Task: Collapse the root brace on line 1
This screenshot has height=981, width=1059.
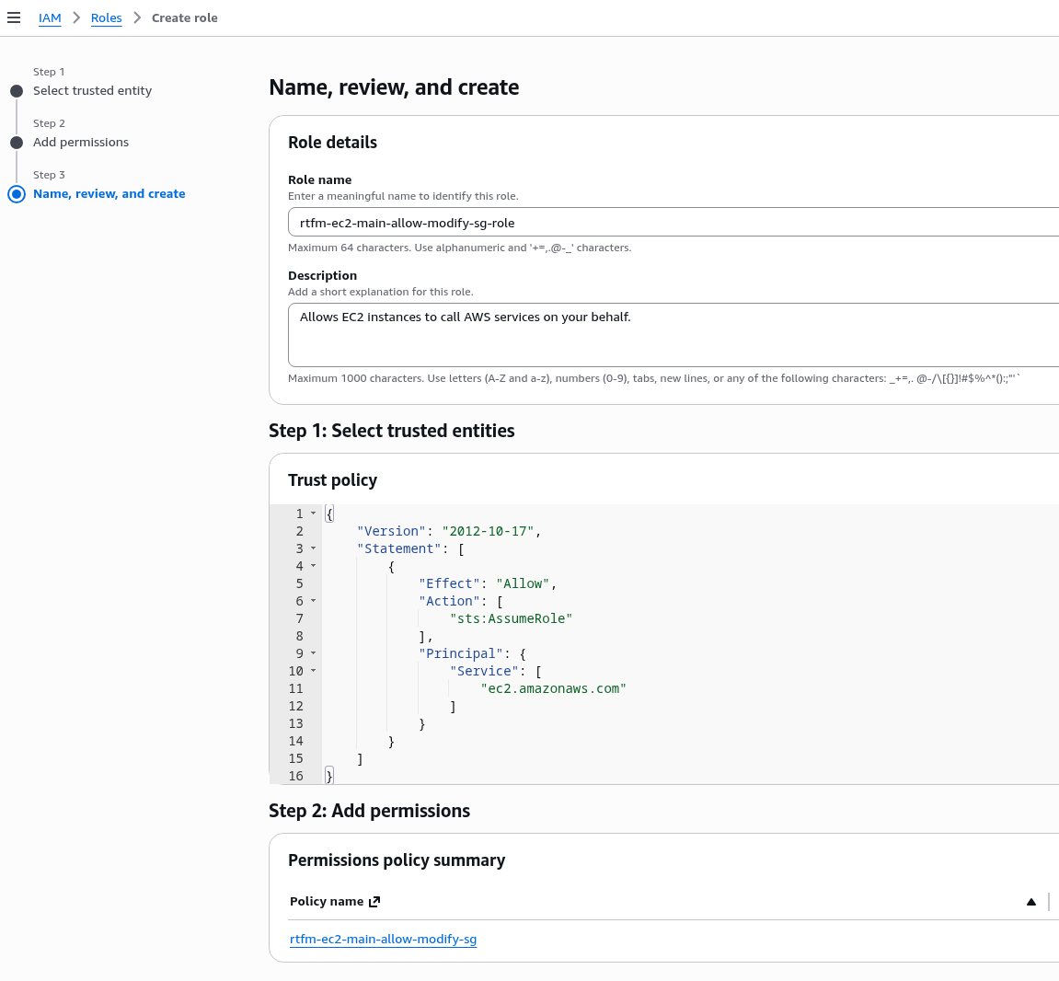Action: pyautogui.click(x=313, y=514)
